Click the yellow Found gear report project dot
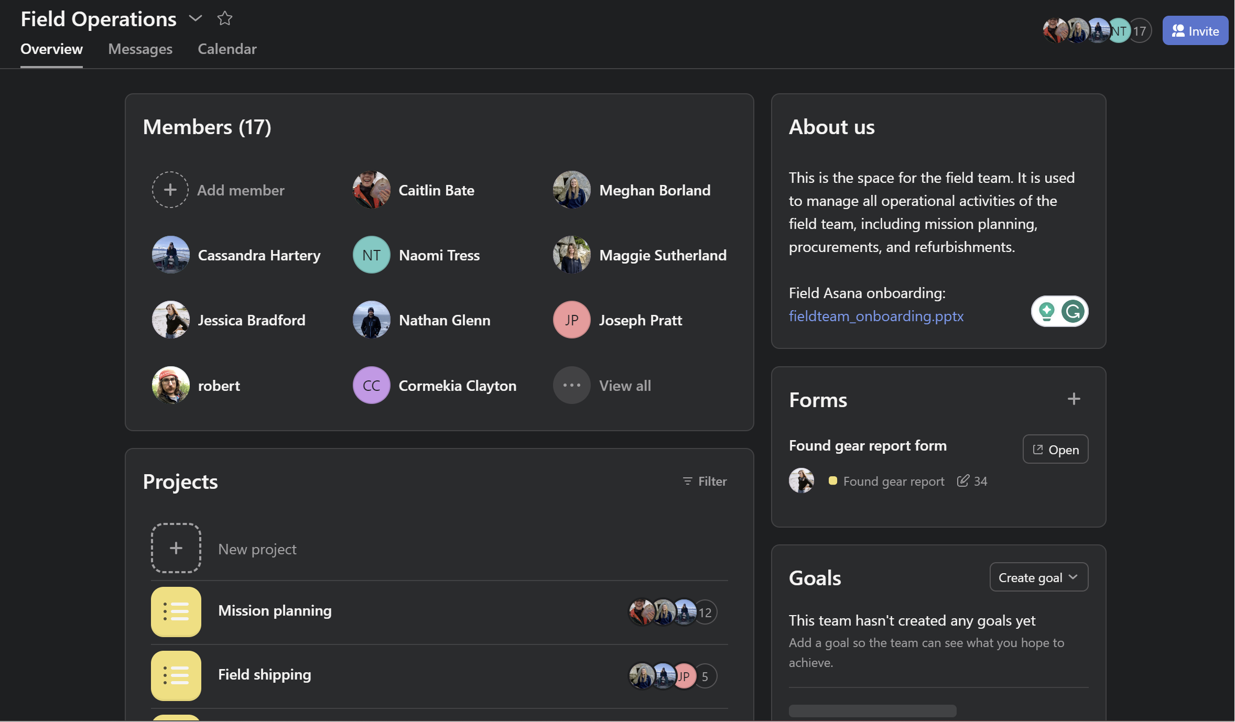1235x722 pixels. 832,480
